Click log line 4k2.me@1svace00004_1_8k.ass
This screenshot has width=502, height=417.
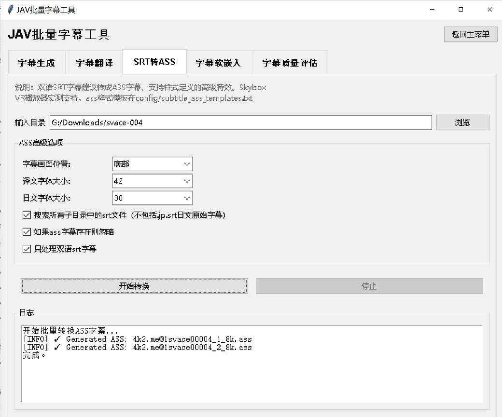click(138, 339)
